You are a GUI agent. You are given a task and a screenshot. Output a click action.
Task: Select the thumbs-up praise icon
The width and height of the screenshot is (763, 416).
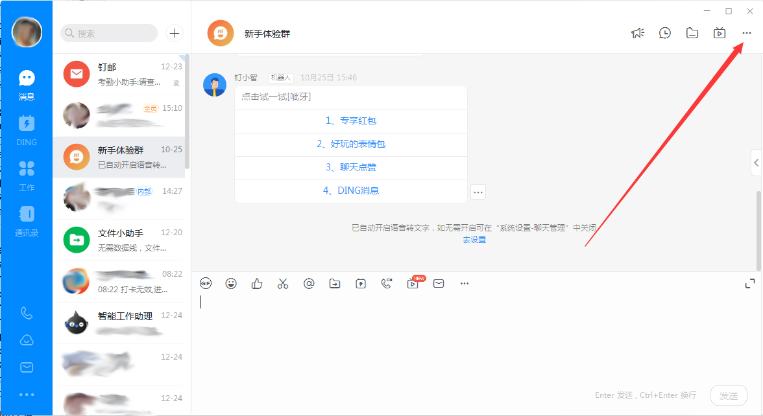(257, 283)
